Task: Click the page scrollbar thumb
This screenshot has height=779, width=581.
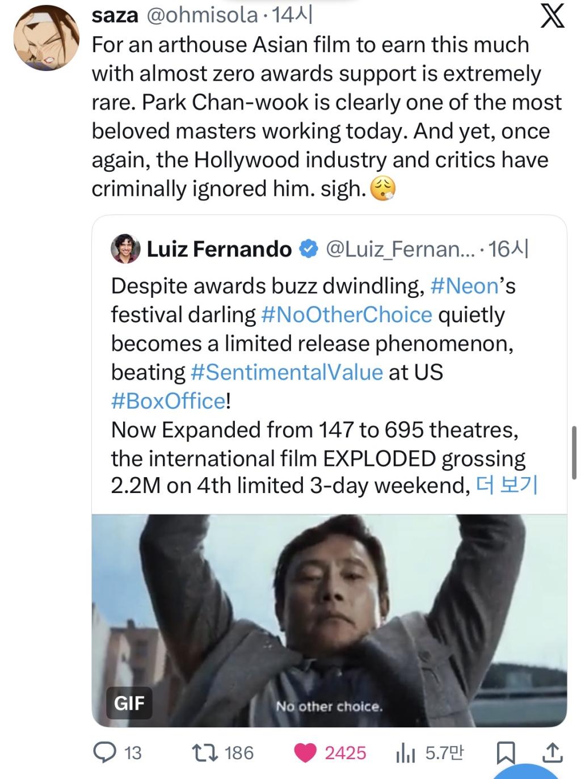Action: pyautogui.click(x=575, y=453)
